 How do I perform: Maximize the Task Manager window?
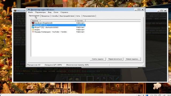(139, 10)
